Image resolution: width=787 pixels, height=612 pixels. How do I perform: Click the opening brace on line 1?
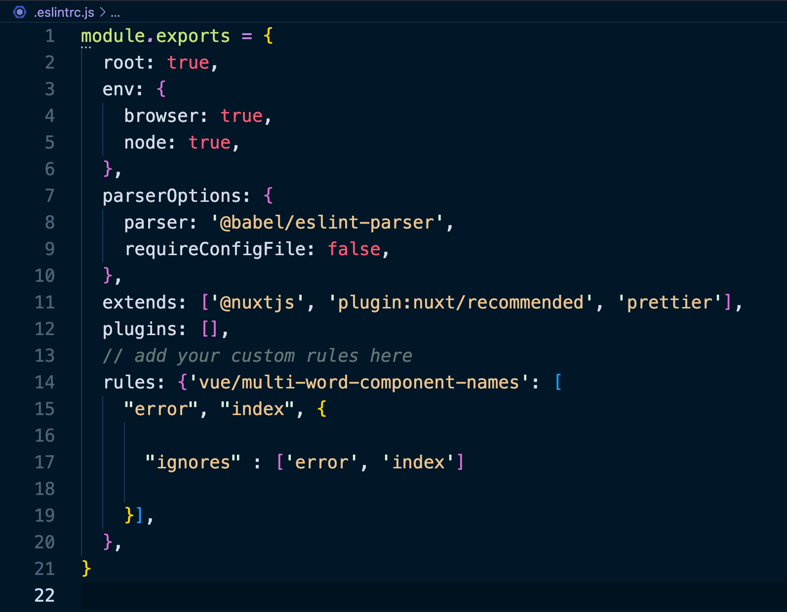(x=268, y=36)
